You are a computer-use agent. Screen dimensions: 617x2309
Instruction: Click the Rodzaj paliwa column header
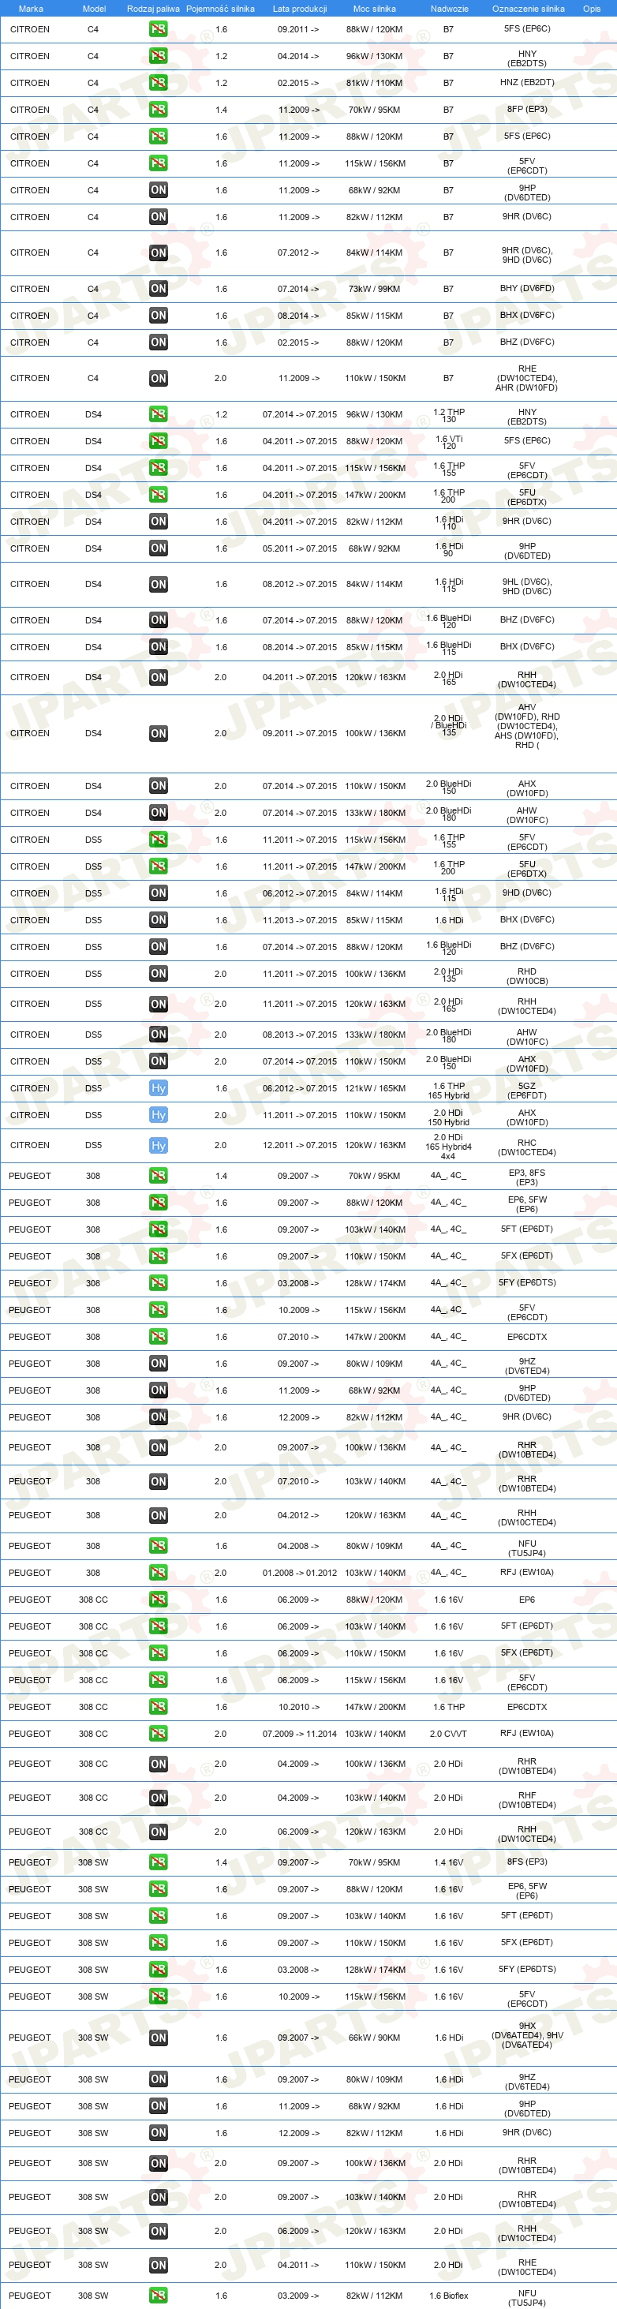click(153, 8)
